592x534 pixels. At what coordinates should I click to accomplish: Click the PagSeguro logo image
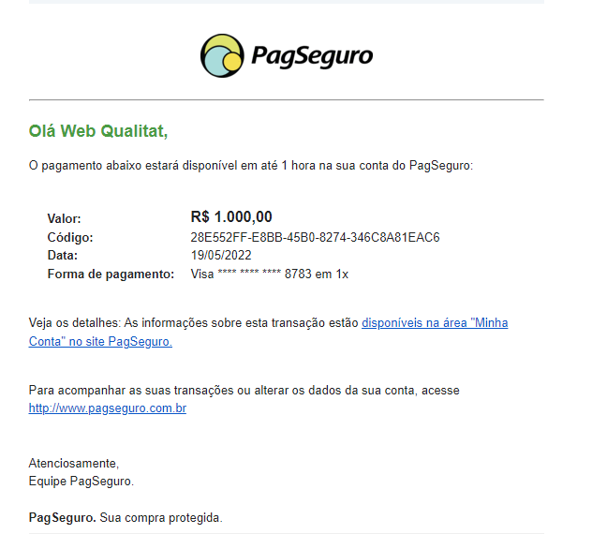(287, 56)
